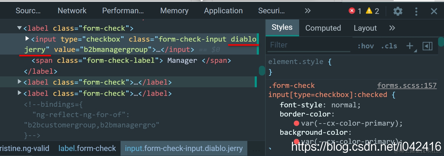Click the Styles pane scrollbar thumb
Viewport: 444px width, 156px height.
[x=441, y=41]
